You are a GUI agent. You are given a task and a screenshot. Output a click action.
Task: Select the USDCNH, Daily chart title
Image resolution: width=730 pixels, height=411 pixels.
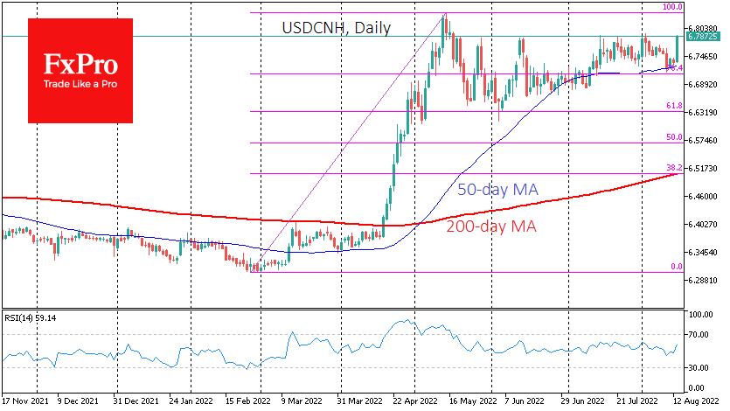[x=336, y=28]
